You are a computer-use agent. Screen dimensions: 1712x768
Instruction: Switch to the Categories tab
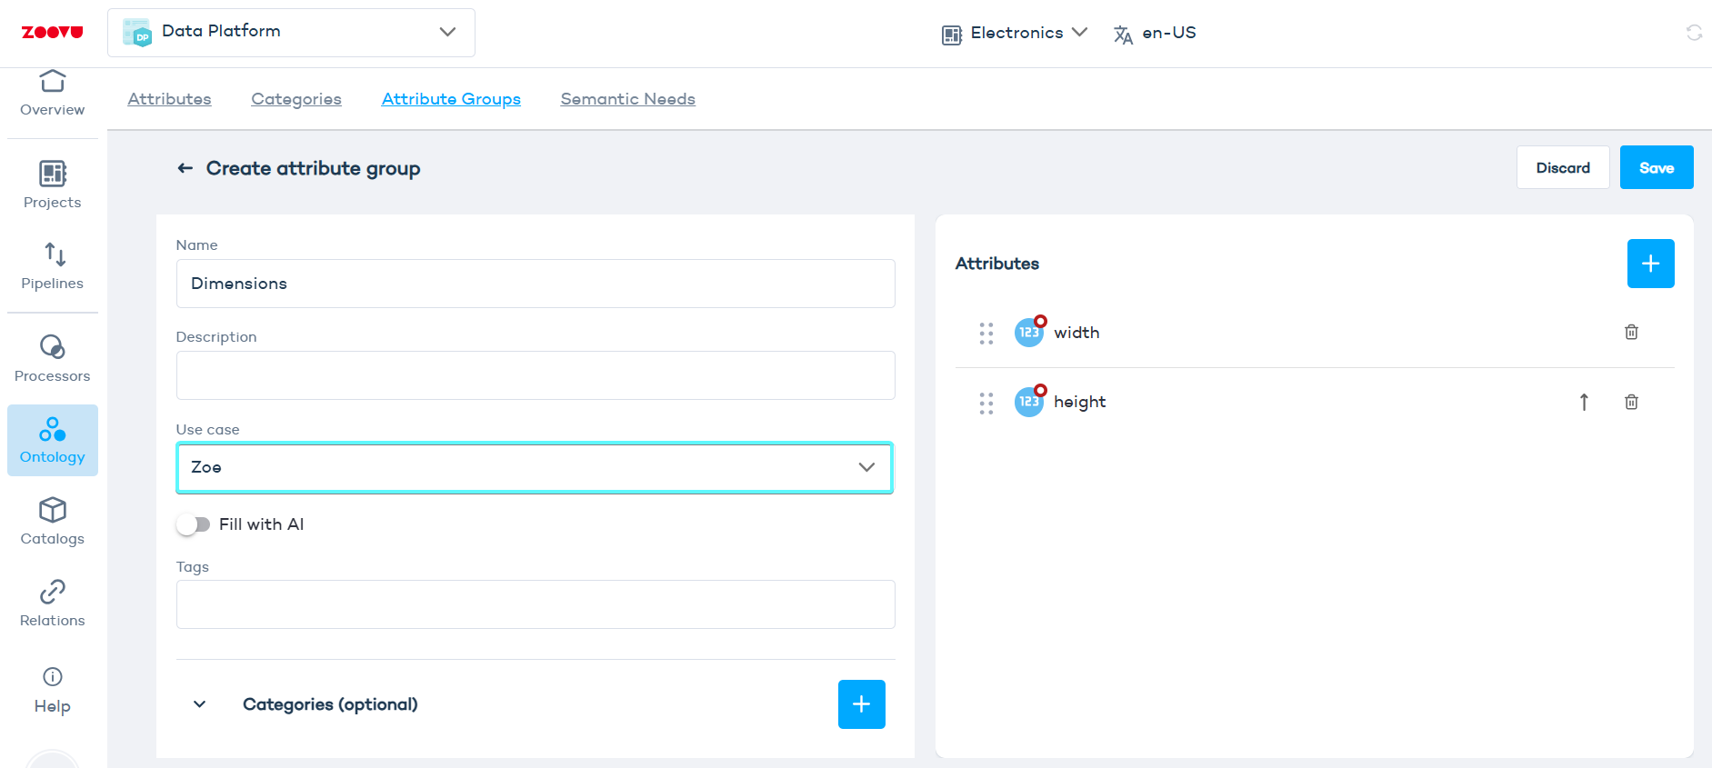296,99
